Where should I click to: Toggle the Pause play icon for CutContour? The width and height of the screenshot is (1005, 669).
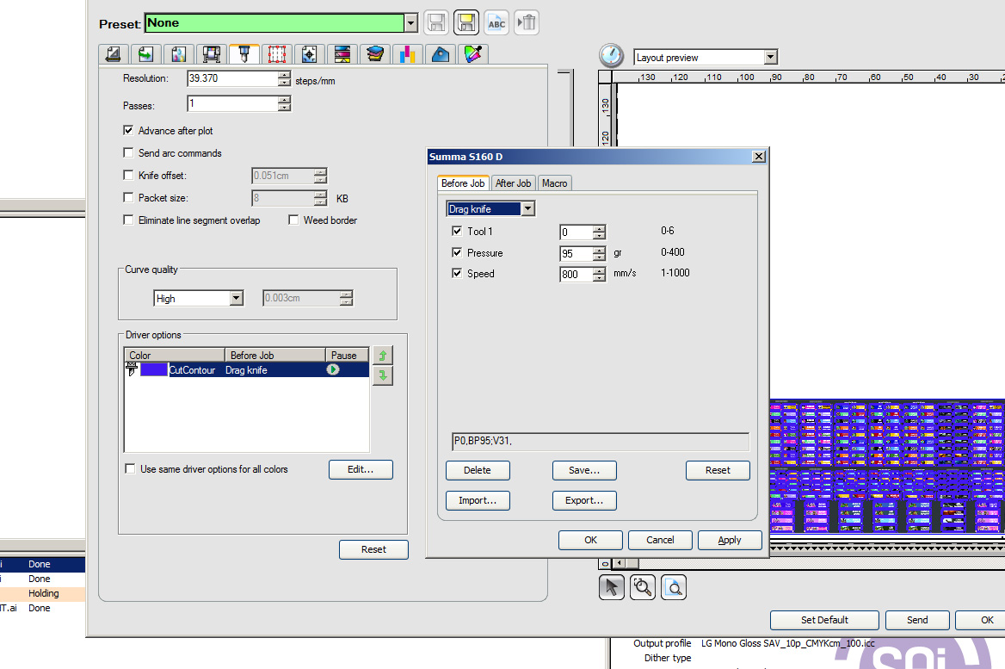(333, 369)
